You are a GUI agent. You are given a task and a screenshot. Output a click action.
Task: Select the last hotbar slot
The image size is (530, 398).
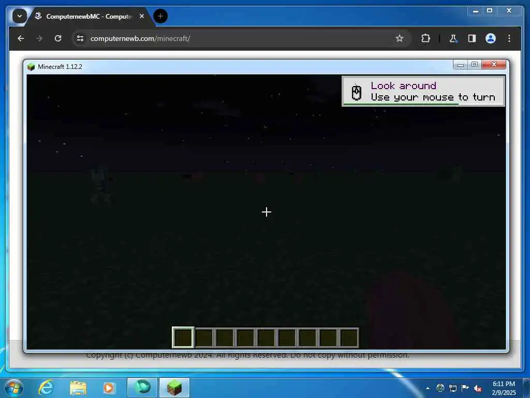(x=349, y=337)
